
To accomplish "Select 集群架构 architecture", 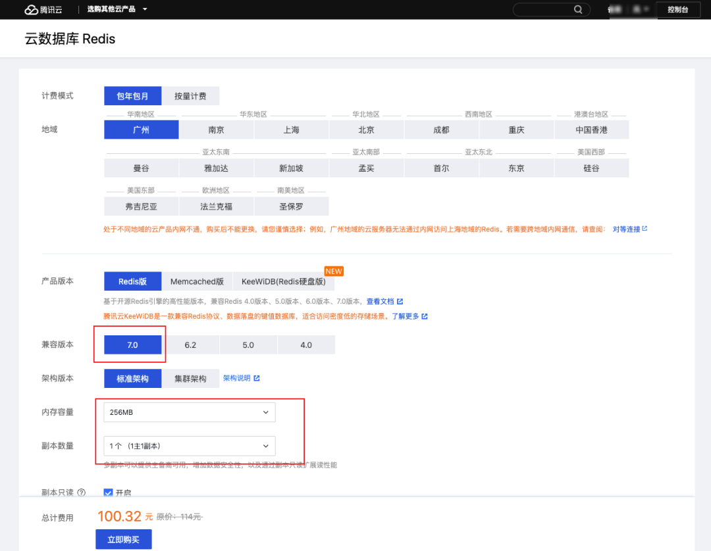I will [x=190, y=379].
